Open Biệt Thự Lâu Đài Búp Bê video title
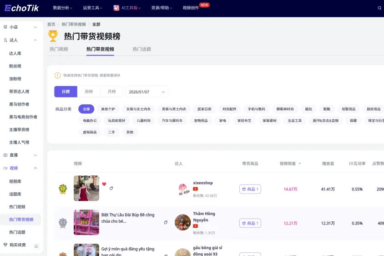Image resolution: width=384 pixels, height=256 pixels. coord(128,218)
